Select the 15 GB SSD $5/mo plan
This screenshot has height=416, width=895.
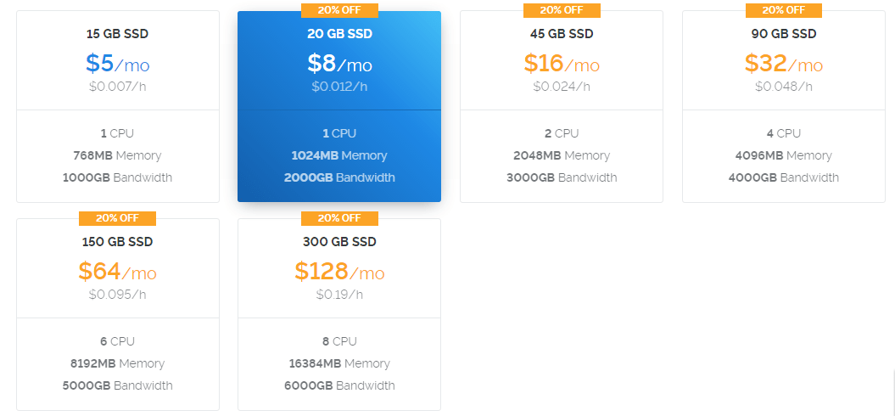pos(118,106)
